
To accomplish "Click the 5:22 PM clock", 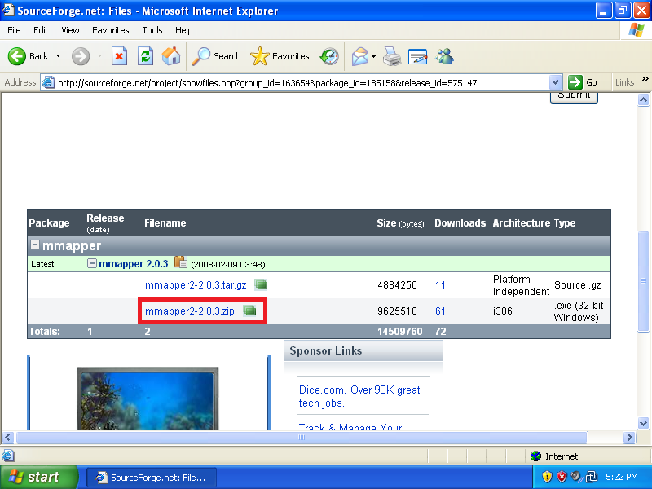I will [622, 477].
